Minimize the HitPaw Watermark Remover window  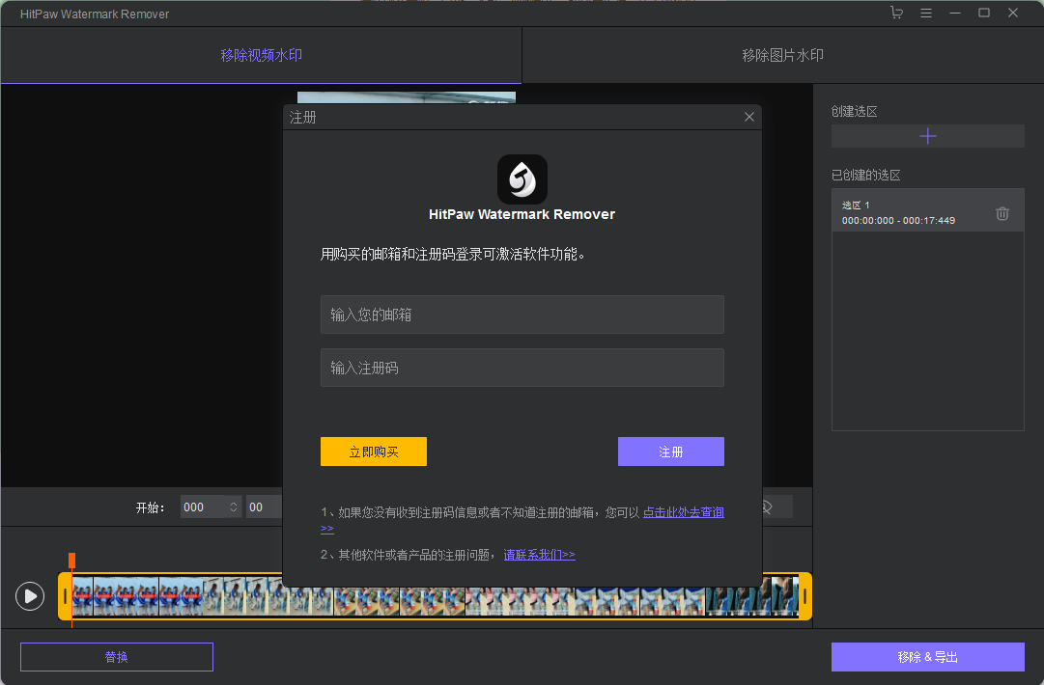click(x=955, y=13)
